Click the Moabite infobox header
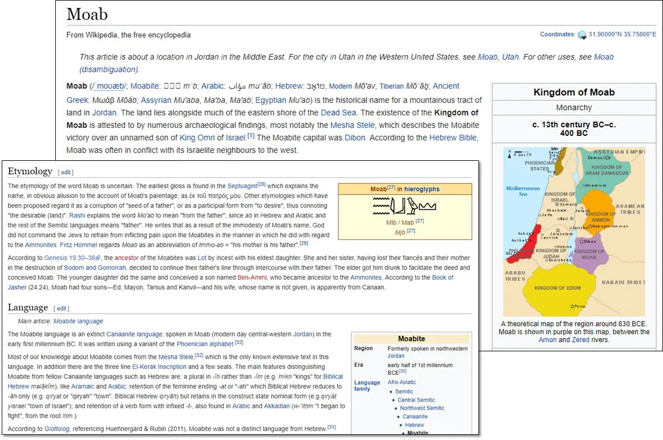Viewport: 663px width, 440px height. point(411,339)
